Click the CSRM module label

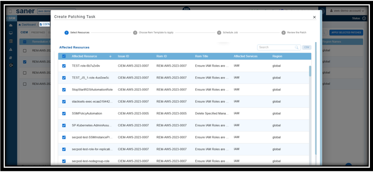(x=11, y=18)
